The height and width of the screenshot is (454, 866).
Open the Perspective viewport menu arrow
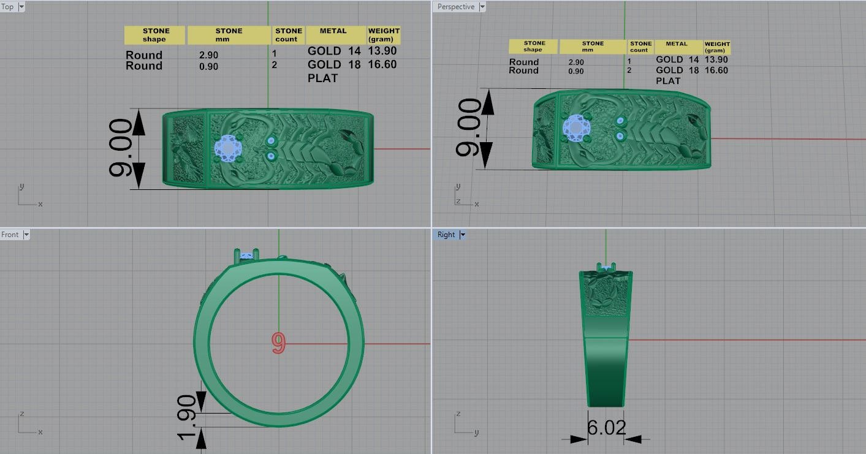[x=482, y=7]
